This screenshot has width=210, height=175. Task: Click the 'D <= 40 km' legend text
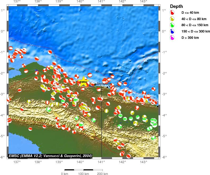click(190, 13)
